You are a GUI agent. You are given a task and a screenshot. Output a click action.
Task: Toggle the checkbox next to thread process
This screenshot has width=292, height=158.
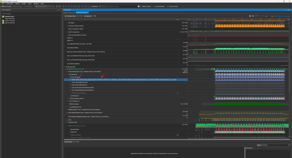click(x=70, y=126)
